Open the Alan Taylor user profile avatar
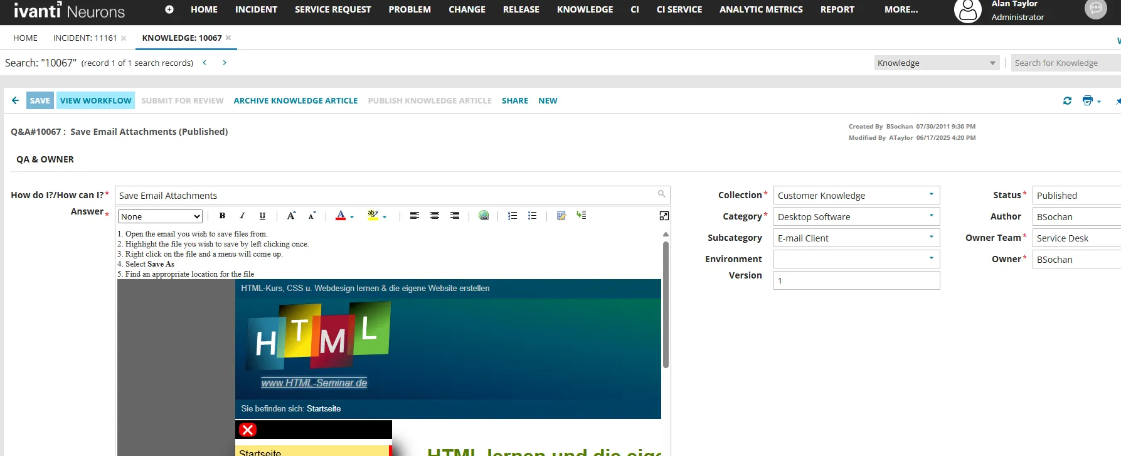This screenshot has height=456, width=1121. 967,11
